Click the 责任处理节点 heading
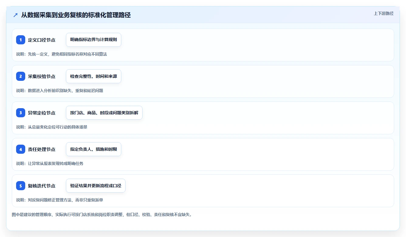The height and width of the screenshot is (237, 406). pos(42,149)
